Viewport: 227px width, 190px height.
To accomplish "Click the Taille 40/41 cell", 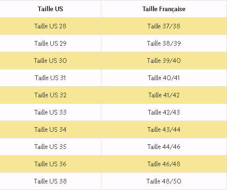I will 164,78.
